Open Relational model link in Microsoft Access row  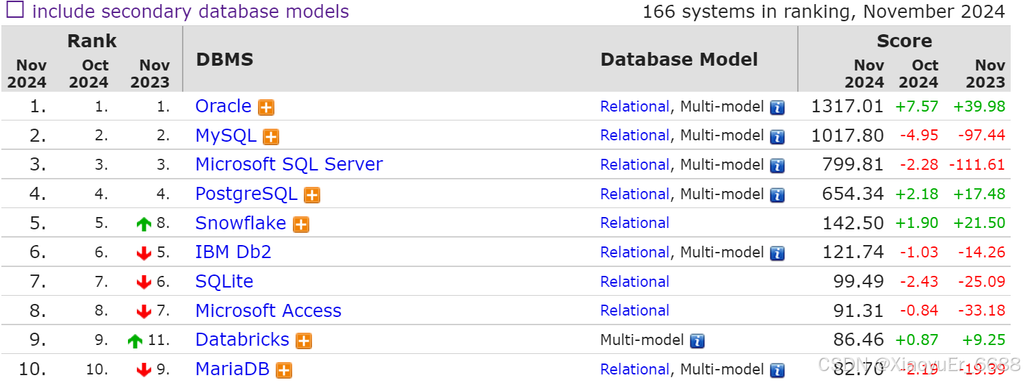(x=634, y=311)
